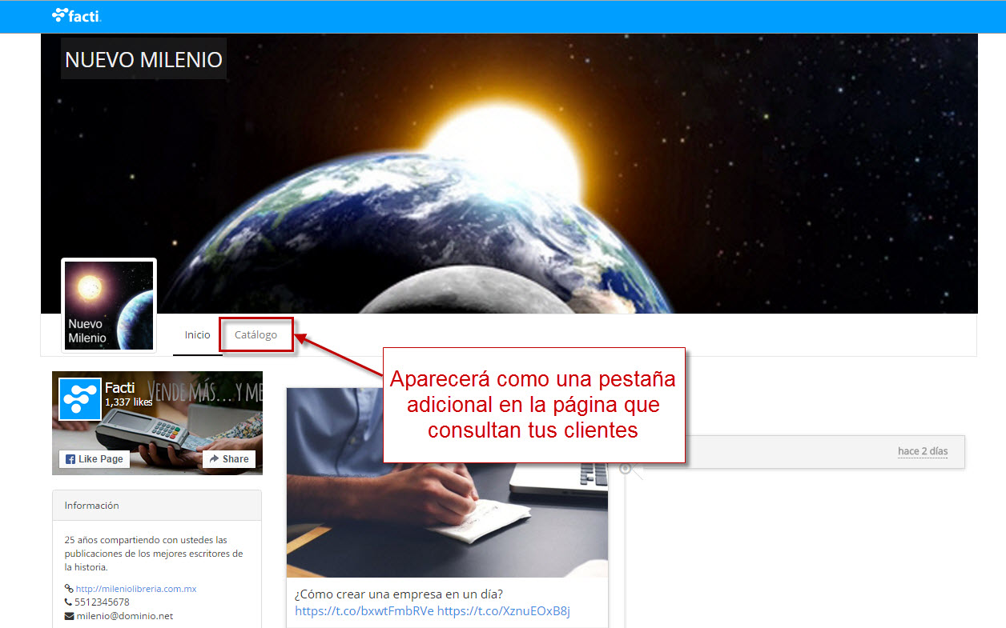Click the '1,337 likes' count
The width and height of the screenshot is (1006, 628).
[129, 402]
